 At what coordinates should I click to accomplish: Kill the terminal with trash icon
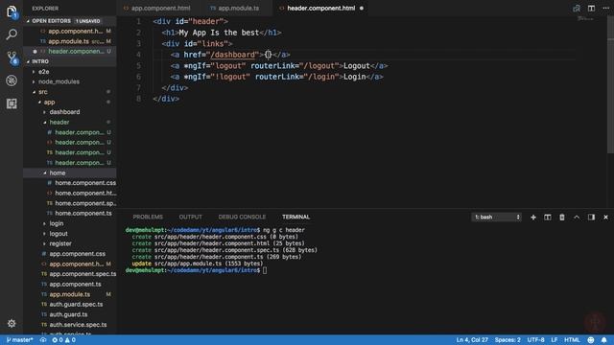click(x=562, y=218)
